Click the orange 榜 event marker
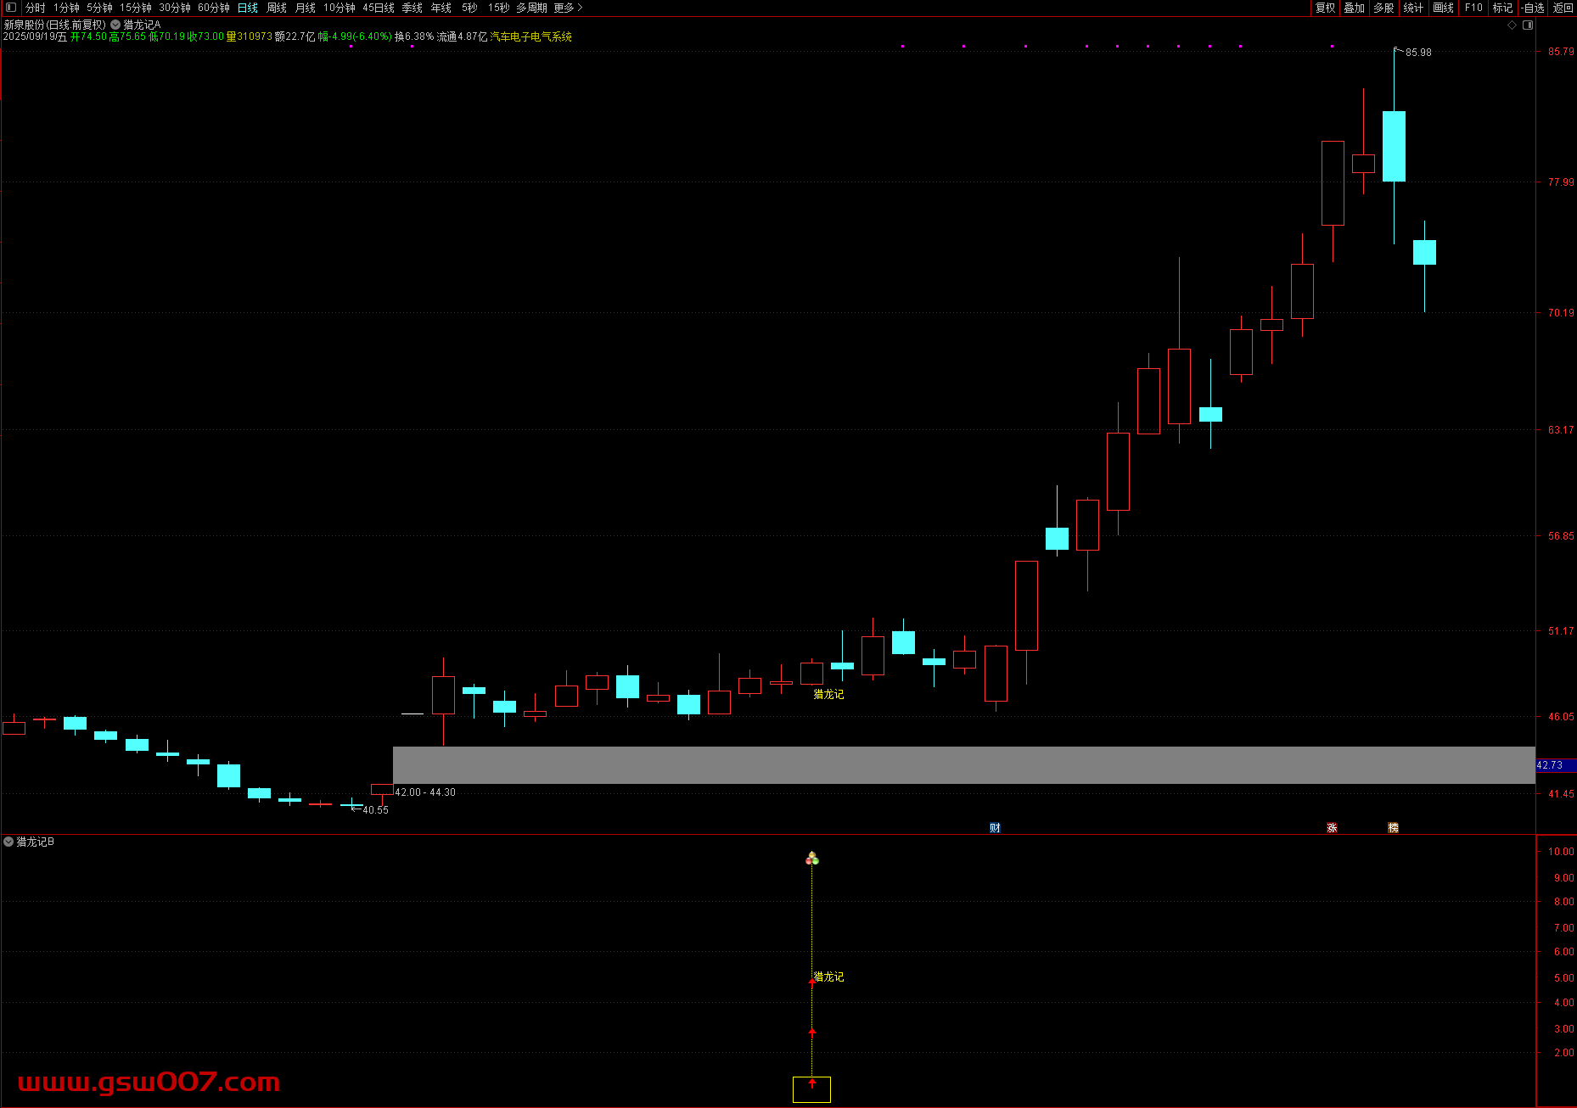 pyautogui.click(x=1393, y=828)
